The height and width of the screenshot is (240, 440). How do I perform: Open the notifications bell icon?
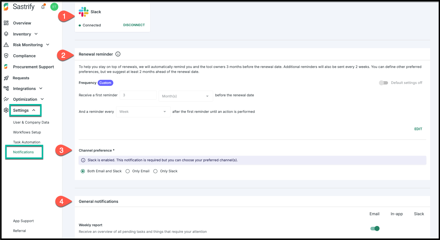[x=43, y=7]
